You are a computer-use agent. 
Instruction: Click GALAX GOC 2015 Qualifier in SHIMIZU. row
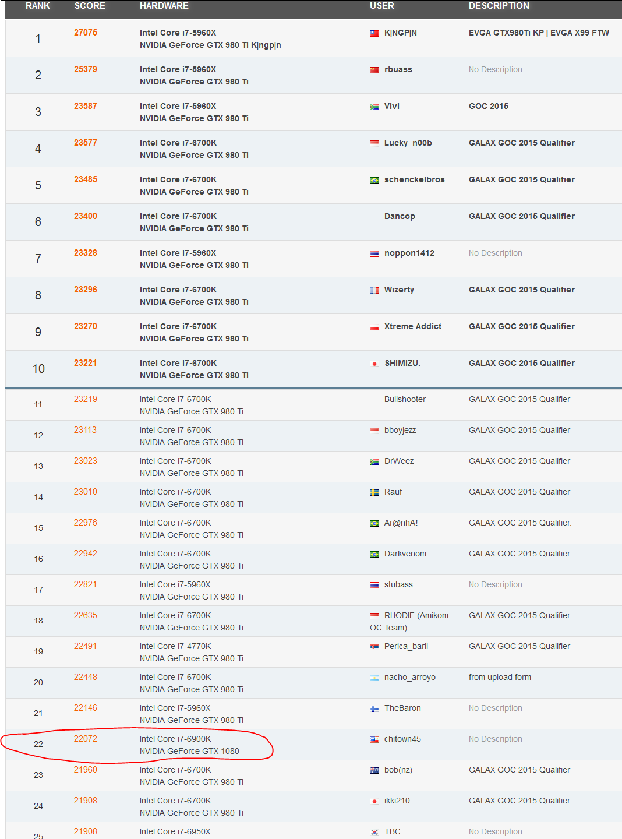(522, 363)
